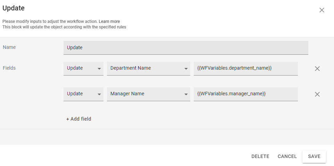Click the WFVariables.manager_name value field
The width and height of the screenshot is (334, 166).
pos(245,94)
